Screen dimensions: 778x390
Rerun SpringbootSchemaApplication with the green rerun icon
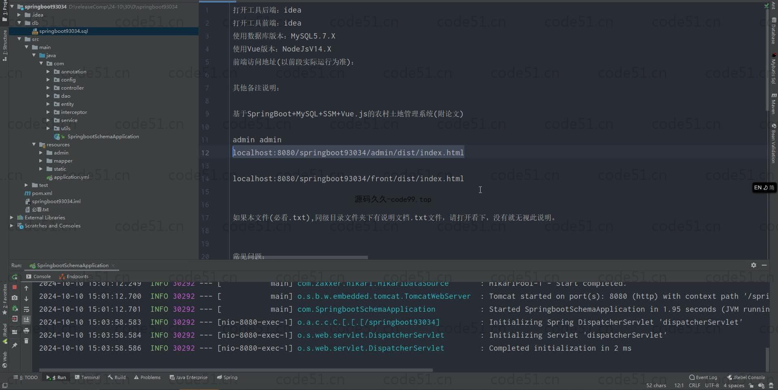(x=15, y=277)
